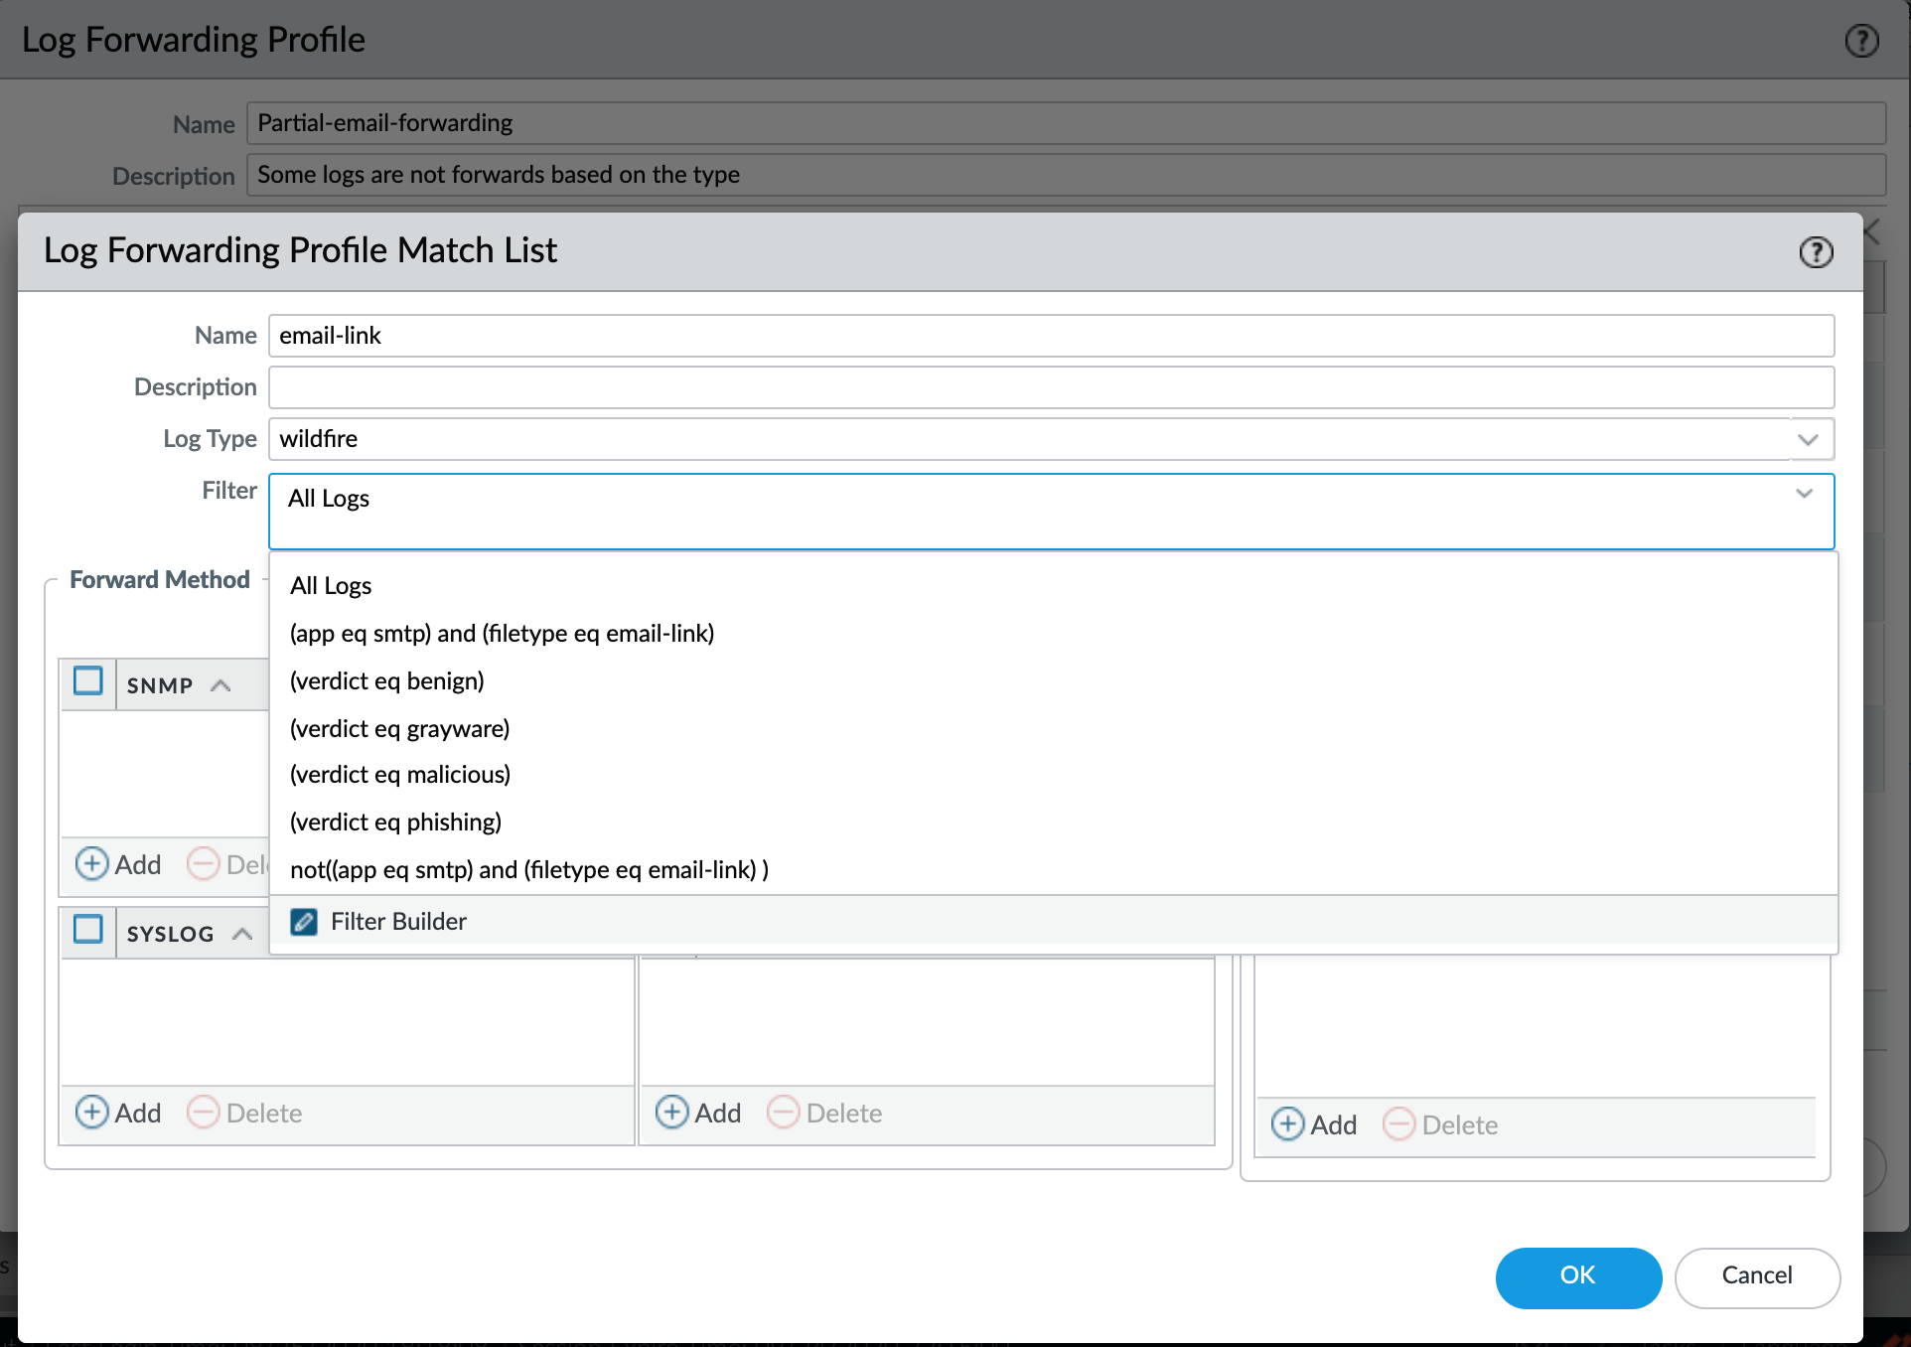Open help on the Match List dialog
This screenshot has height=1347, width=1911.
(x=1817, y=252)
